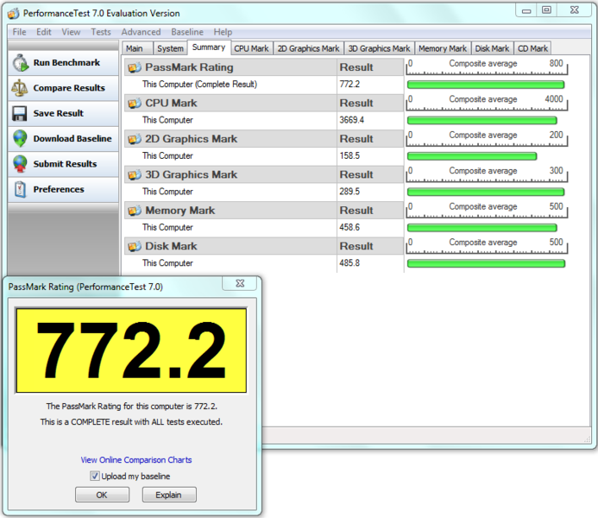This screenshot has height=518, width=598.
Task: Maximize the PerformanceTest main window
Action: (546, 9)
